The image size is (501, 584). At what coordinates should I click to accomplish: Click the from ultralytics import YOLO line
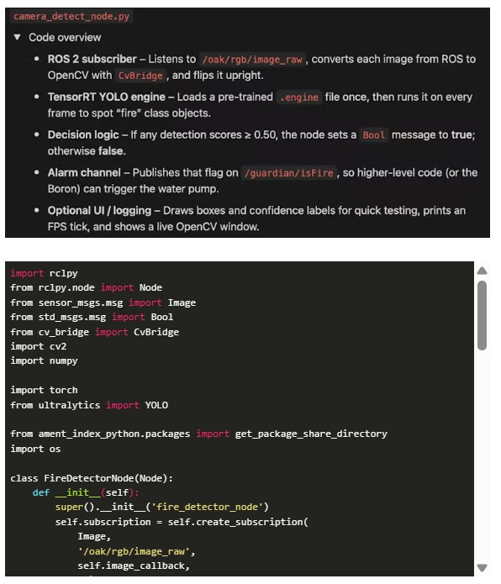(x=89, y=405)
